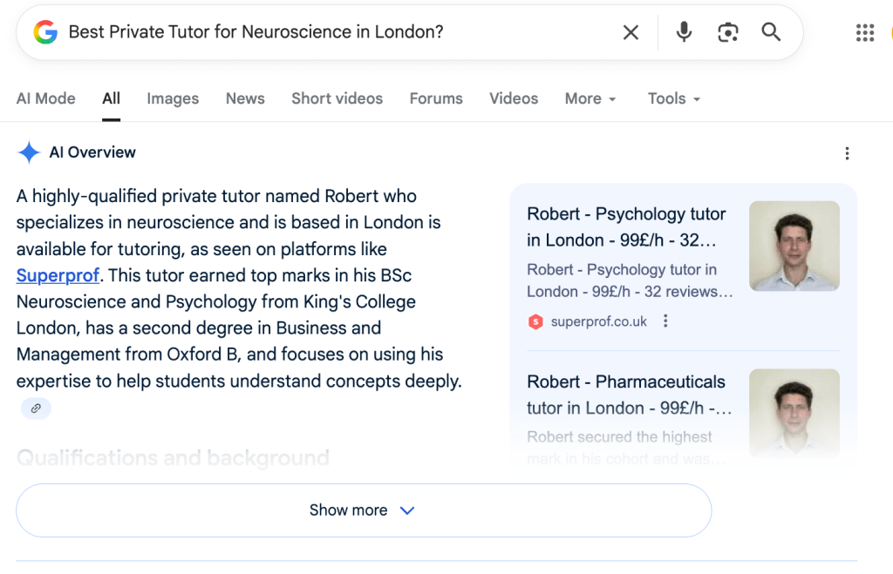Viewport: 893px width, 574px height.
Task: Switch to the Images tab
Action: point(173,99)
